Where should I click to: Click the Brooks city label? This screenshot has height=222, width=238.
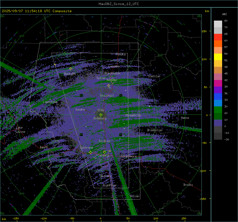188,185
